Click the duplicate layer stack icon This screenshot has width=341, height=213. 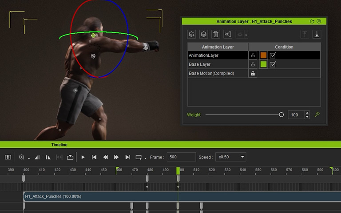point(203,34)
